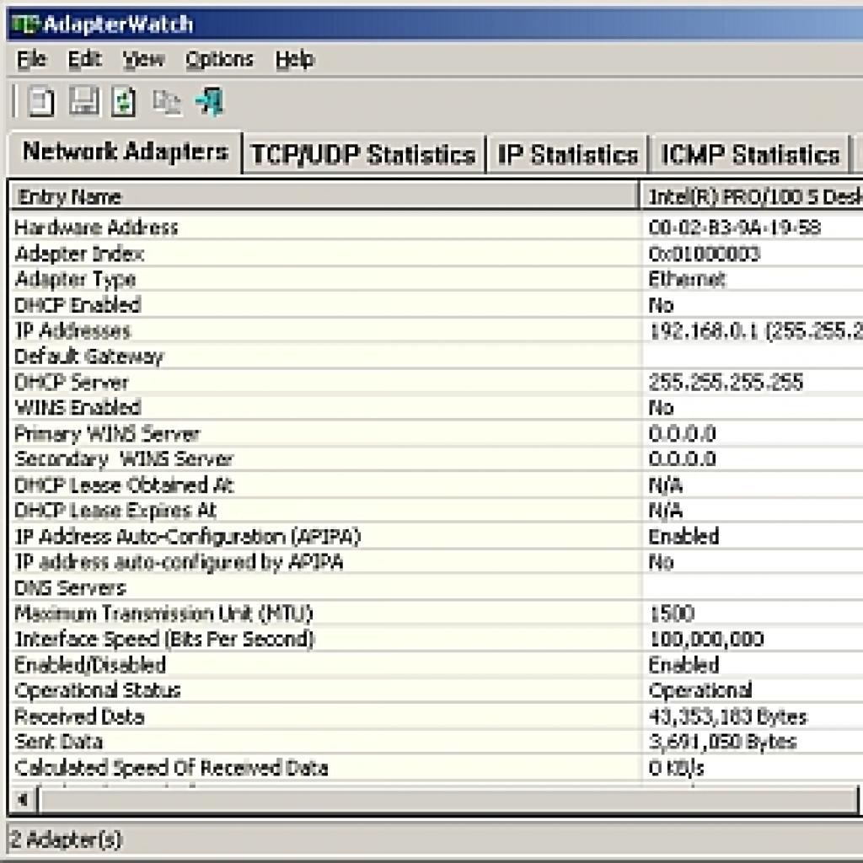Viewport: 863px width, 863px height.
Task: Click the Entry Name column header
Action: 324,196
